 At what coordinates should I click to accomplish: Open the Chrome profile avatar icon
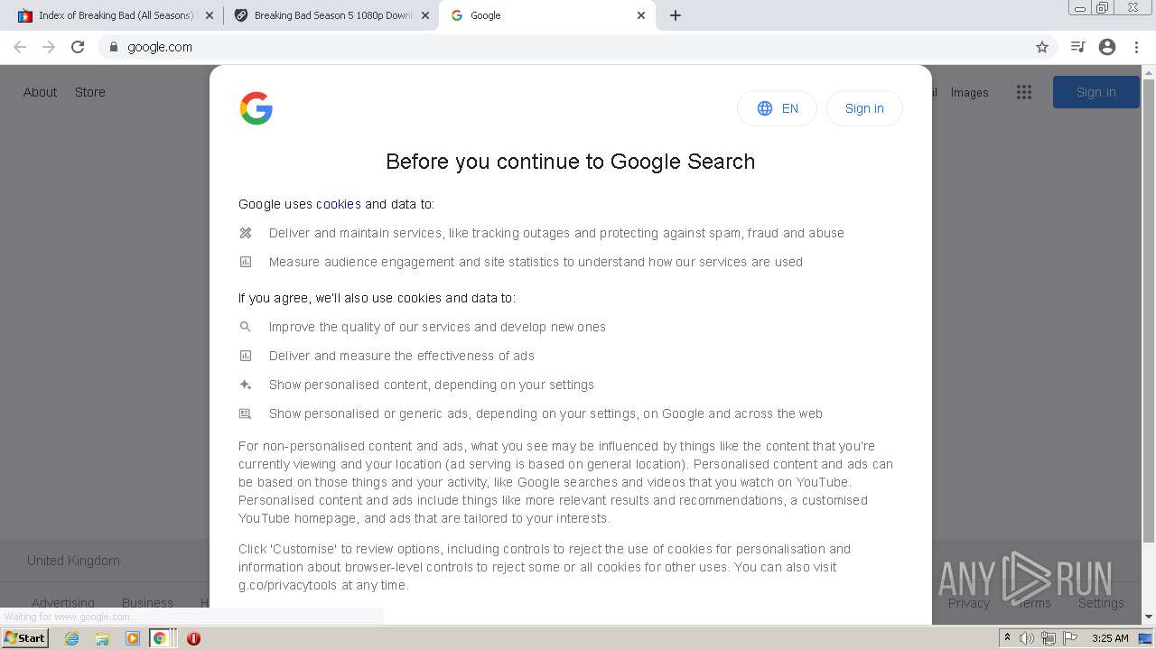[1107, 47]
